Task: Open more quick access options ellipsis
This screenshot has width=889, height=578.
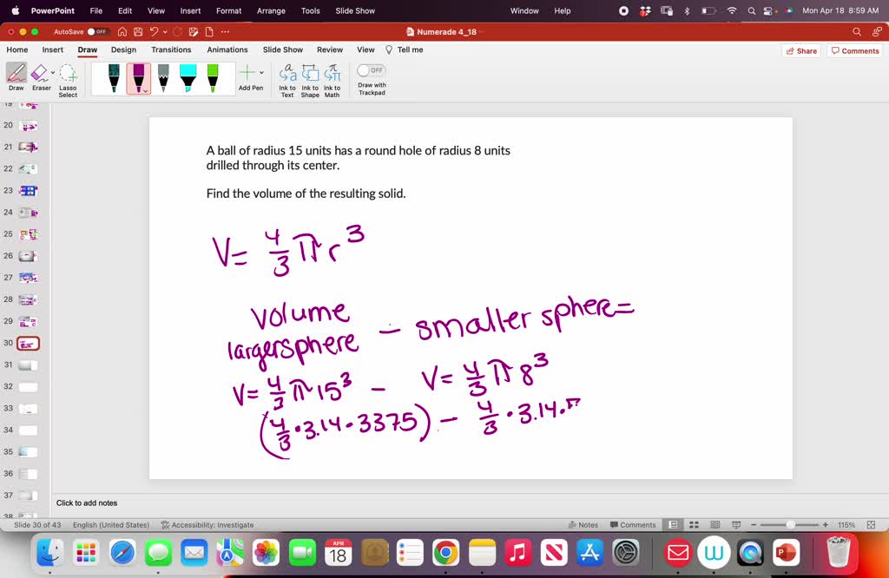Action: tap(225, 32)
